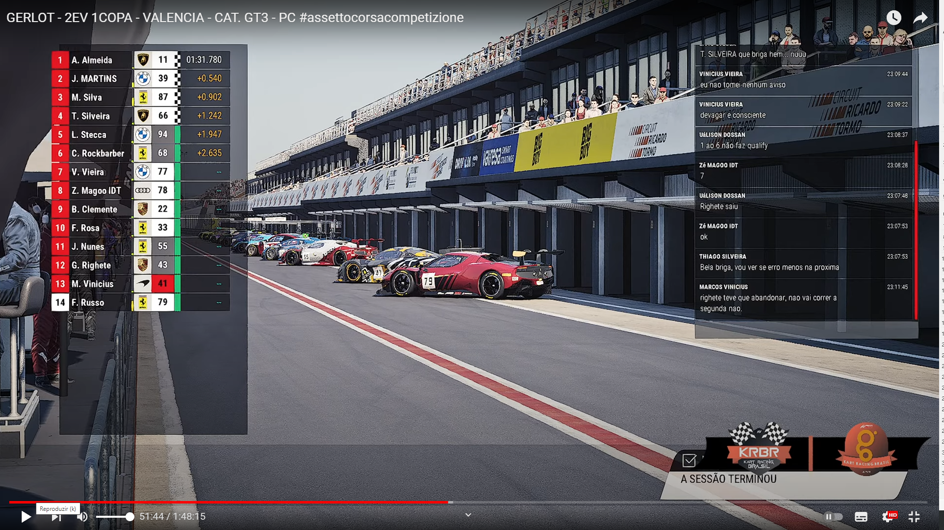The width and height of the screenshot is (944, 530).
Task: Click chat message 'devagar e consciente'
Action: (x=733, y=115)
